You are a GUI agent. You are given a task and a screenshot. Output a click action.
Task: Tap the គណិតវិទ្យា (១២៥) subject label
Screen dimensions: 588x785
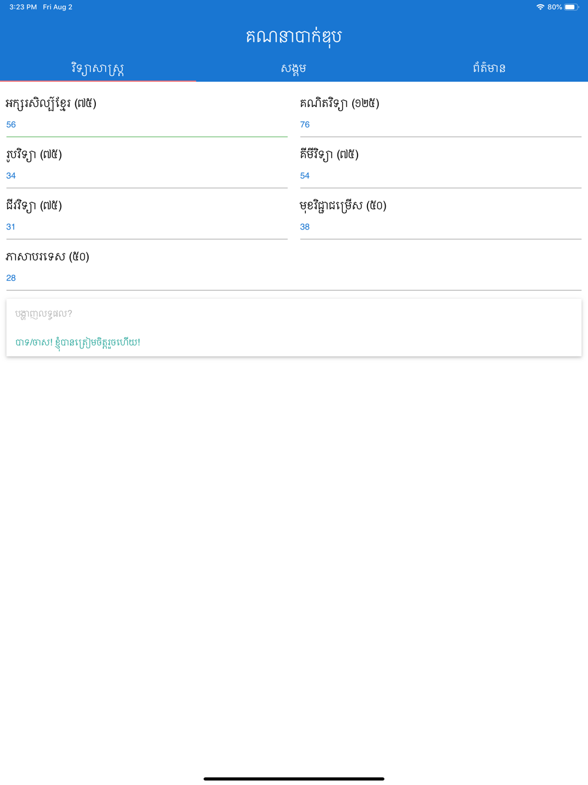coord(339,104)
